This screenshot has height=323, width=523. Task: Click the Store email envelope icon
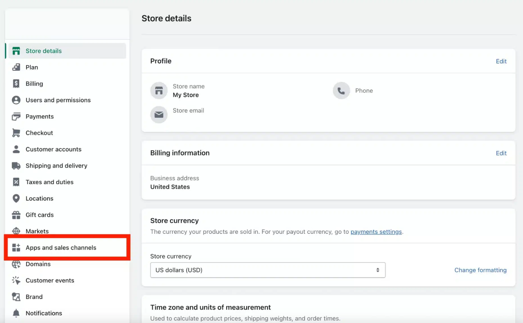[159, 115]
